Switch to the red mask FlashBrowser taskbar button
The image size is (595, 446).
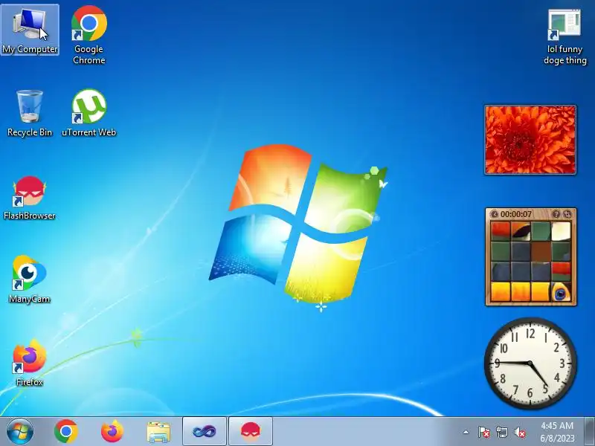[x=251, y=431]
